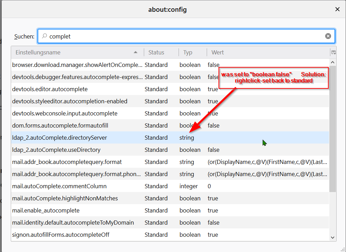Image resolution: width=346 pixels, height=252 pixels.
Task: Close the about:config dialog
Action: point(337,9)
